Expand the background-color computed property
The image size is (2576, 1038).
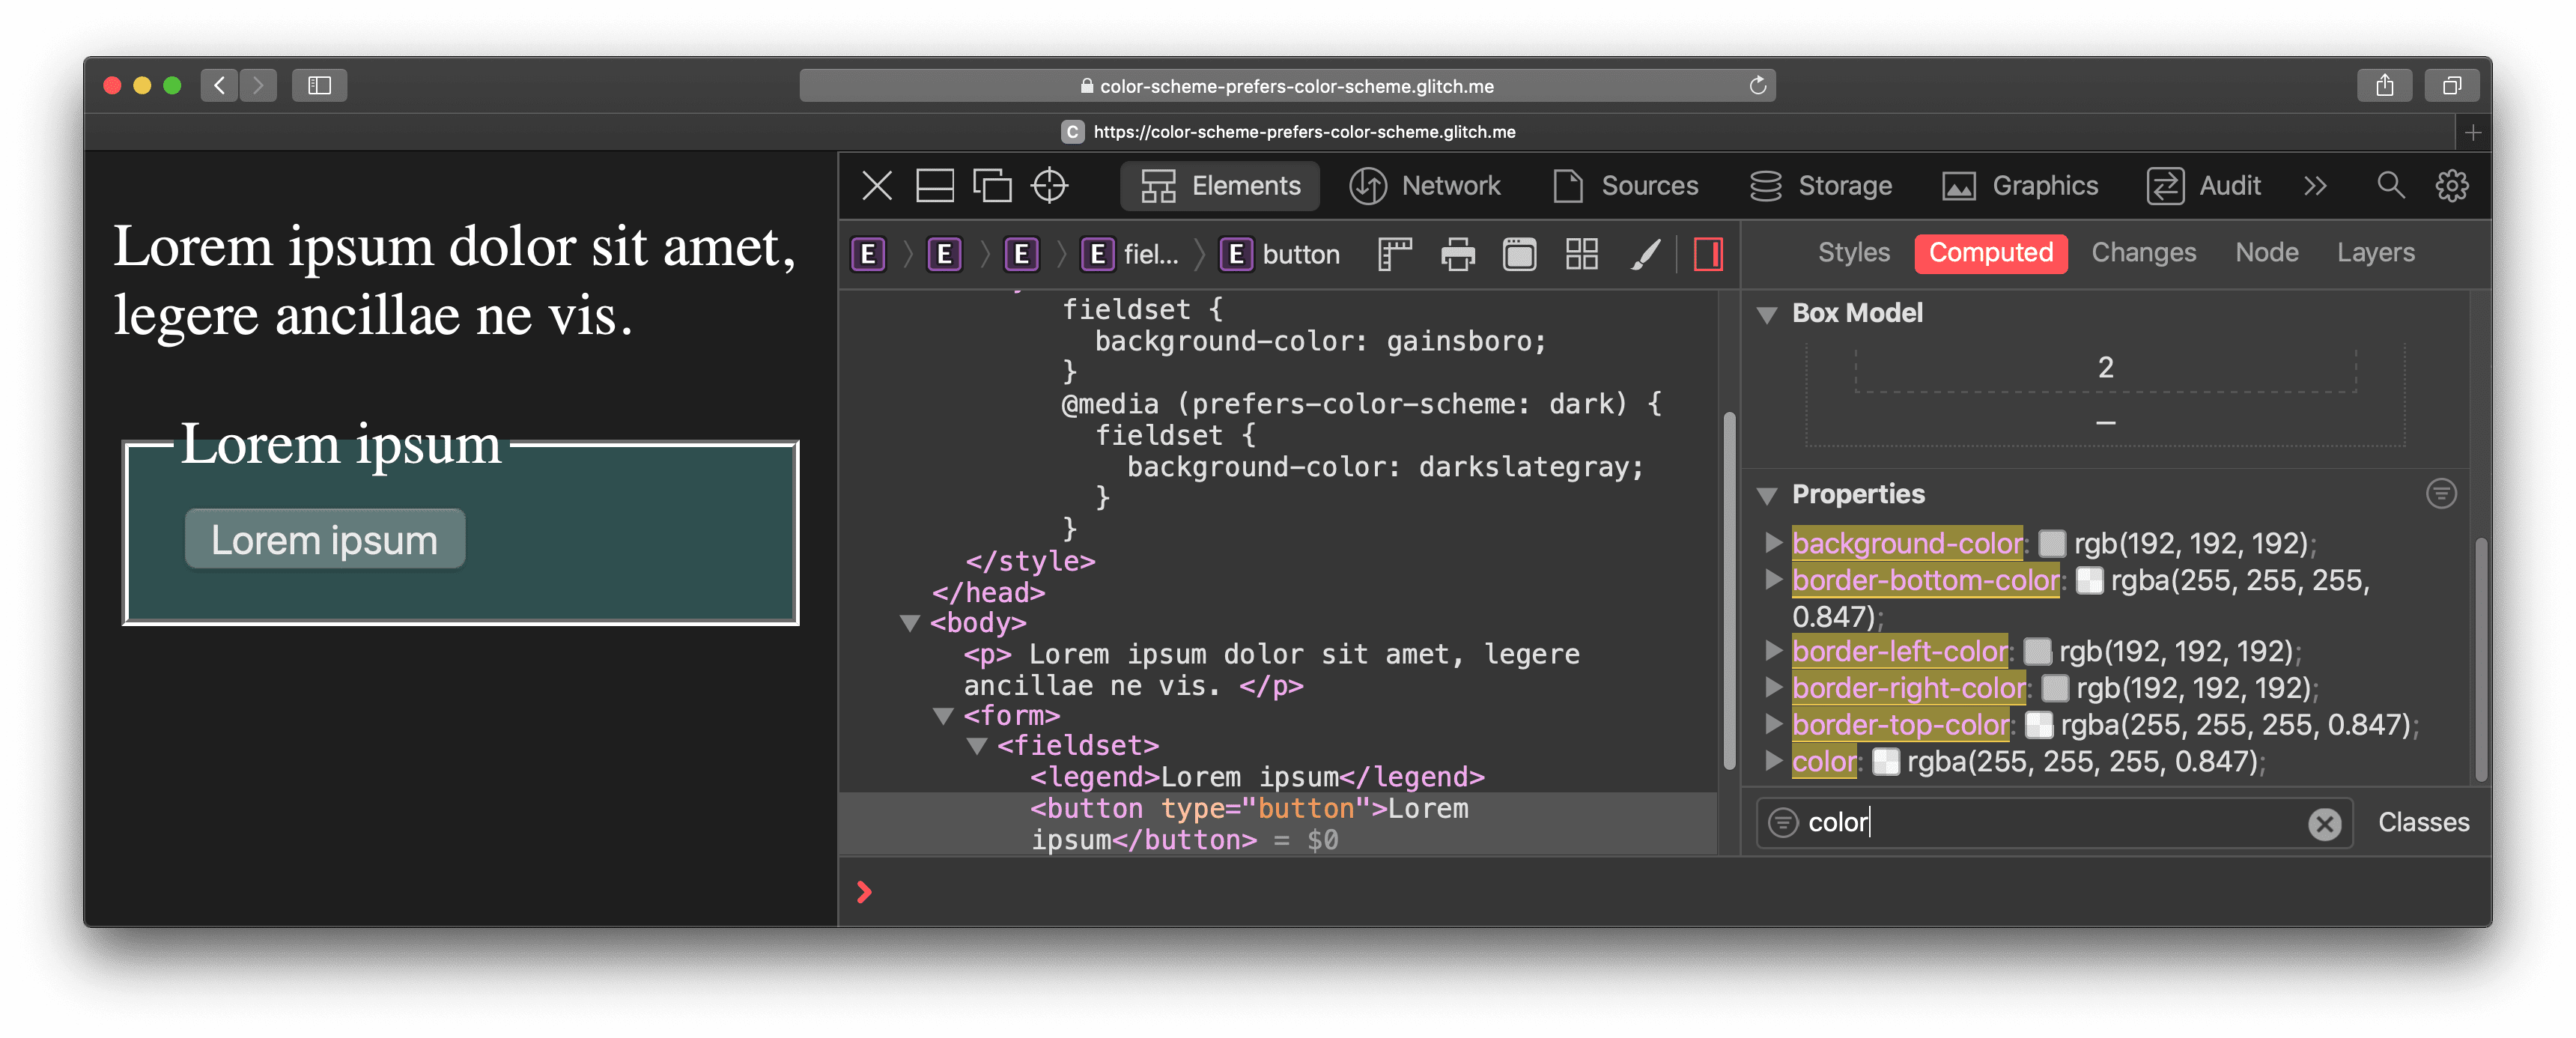click(x=1774, y=542)
